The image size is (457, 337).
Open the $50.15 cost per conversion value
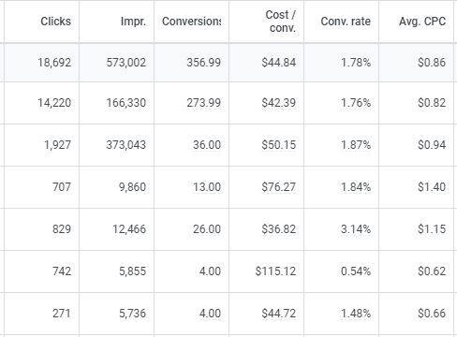point(278,145)
